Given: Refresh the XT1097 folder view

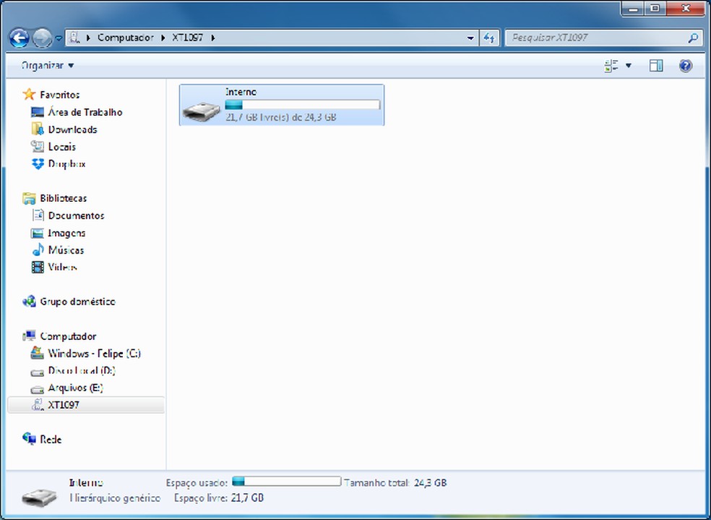Looking at the screenshot, I should pyautogui.click(x=488, y=38).
